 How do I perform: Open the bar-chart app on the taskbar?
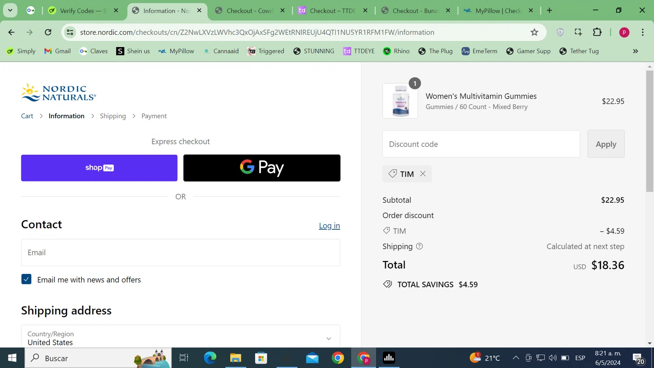(389, 358)
